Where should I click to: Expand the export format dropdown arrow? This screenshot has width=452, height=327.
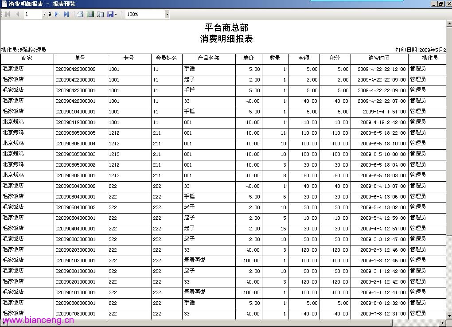[116, 14]
